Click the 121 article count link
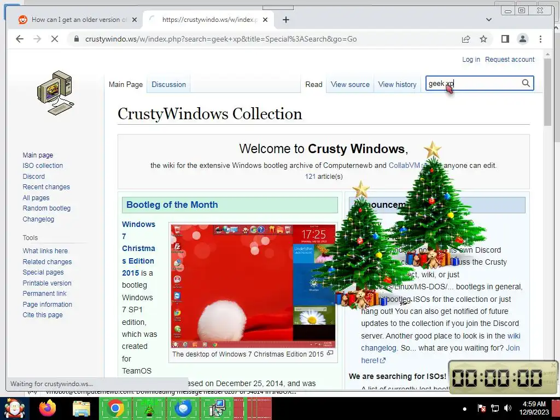The height and width of the screenshot is (420, 560). click(x=310, y=177)
